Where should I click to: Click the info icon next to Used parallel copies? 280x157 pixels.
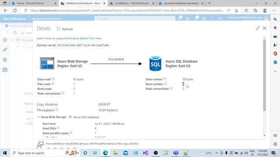coord(71,133)
